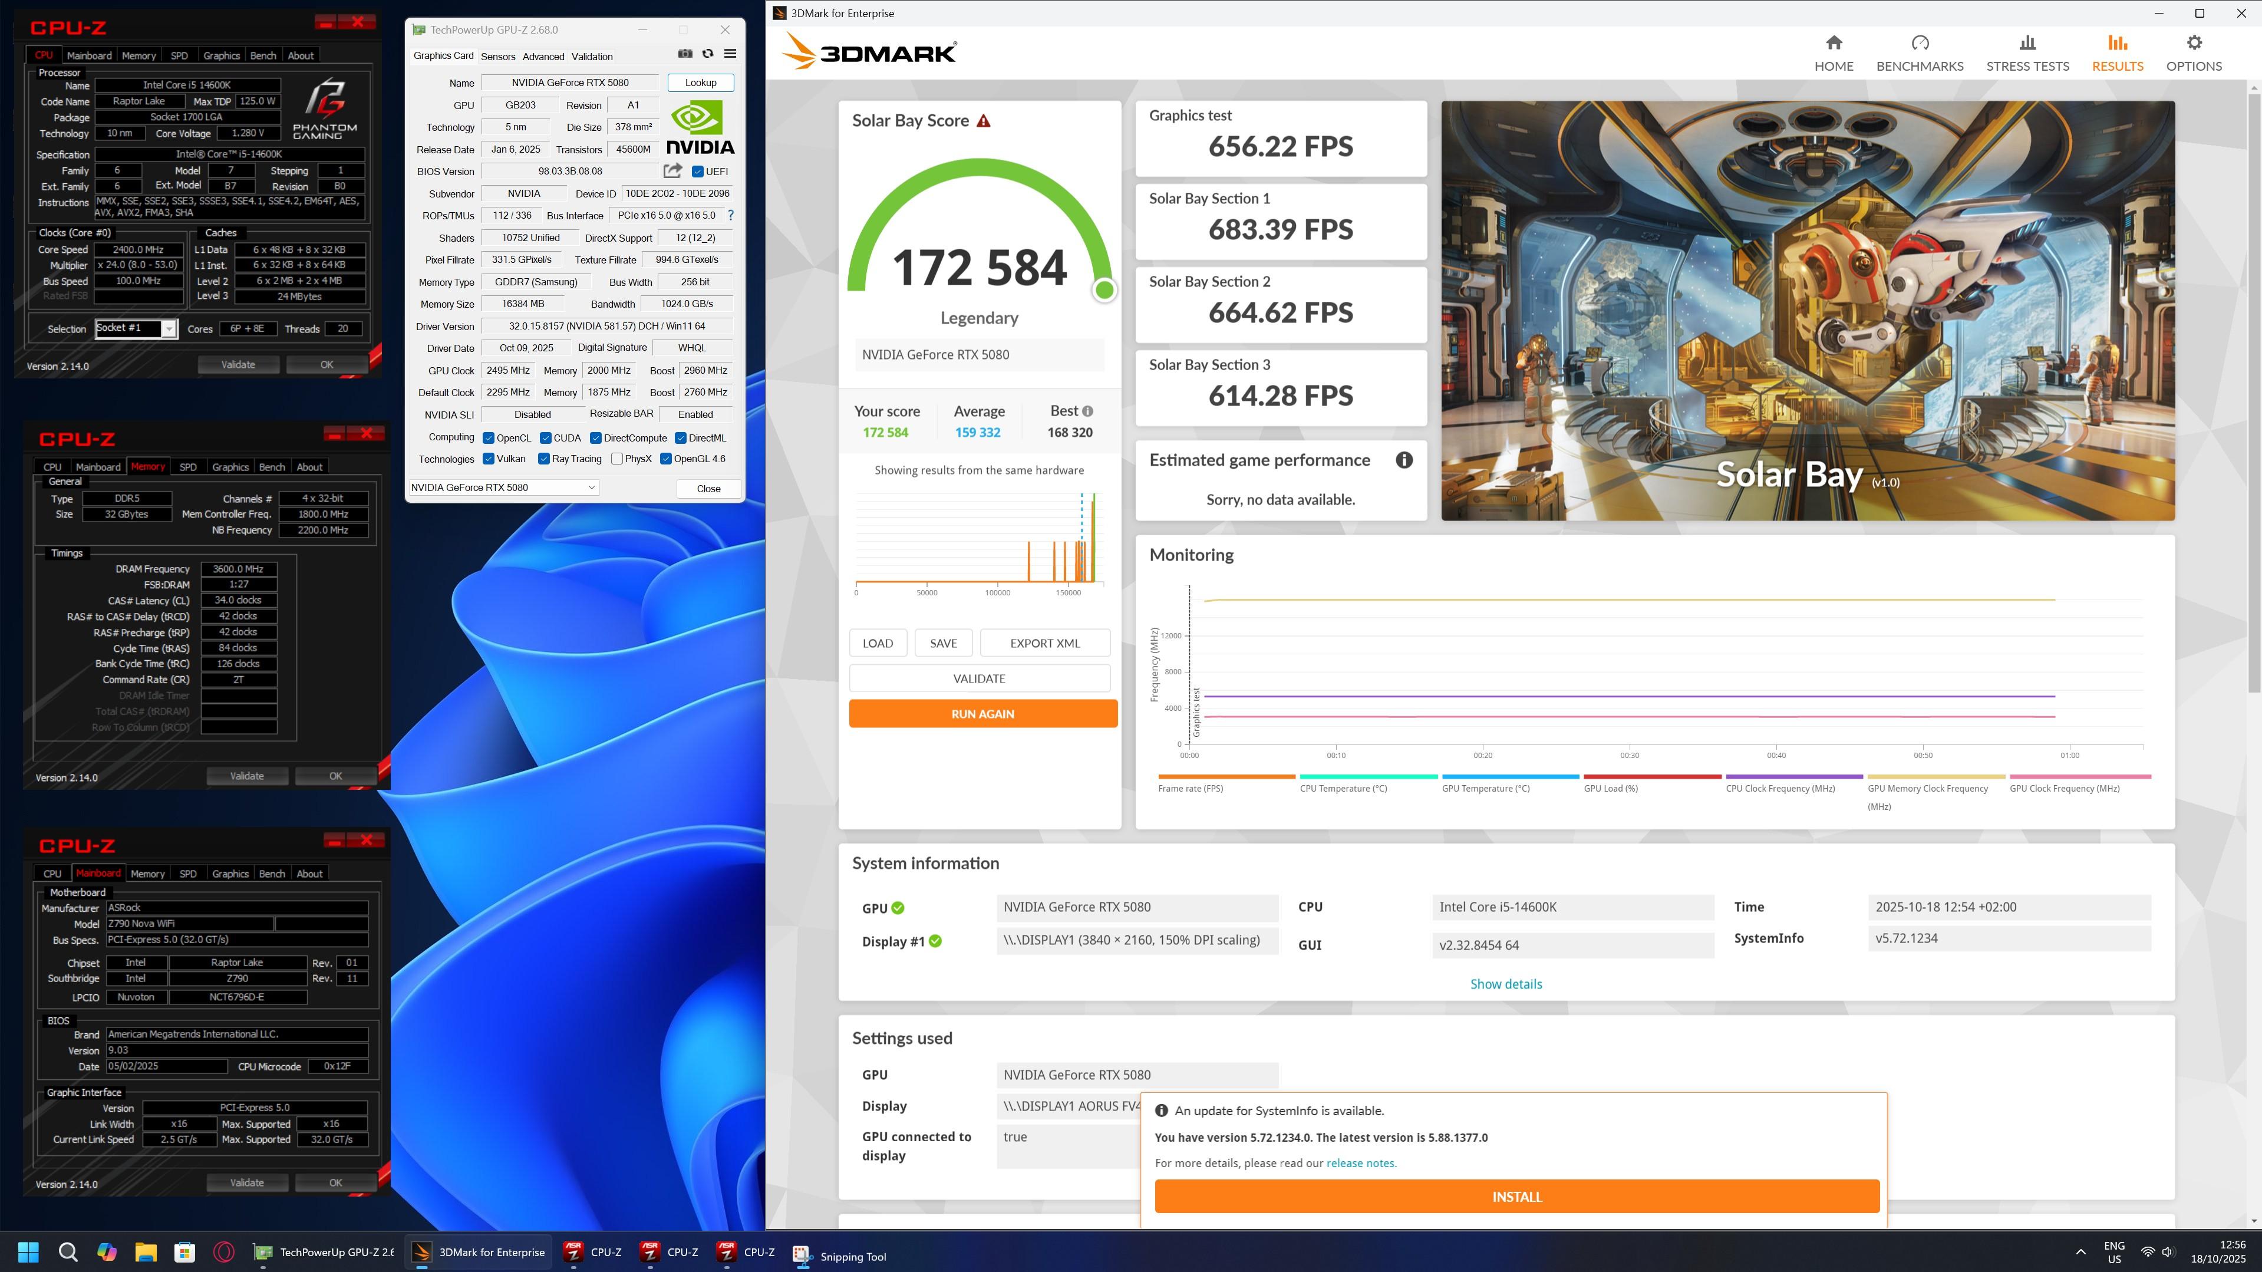The height and width of the screenshot is (1272, 2262).
Task: Click bus interface question mark icon
Action: 731,215
